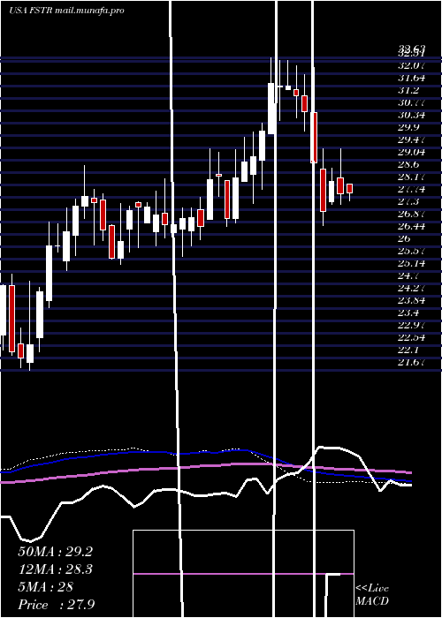Click the 31.2 price axis label
This screenshot has height=618, width=442.
pos(408,90)
